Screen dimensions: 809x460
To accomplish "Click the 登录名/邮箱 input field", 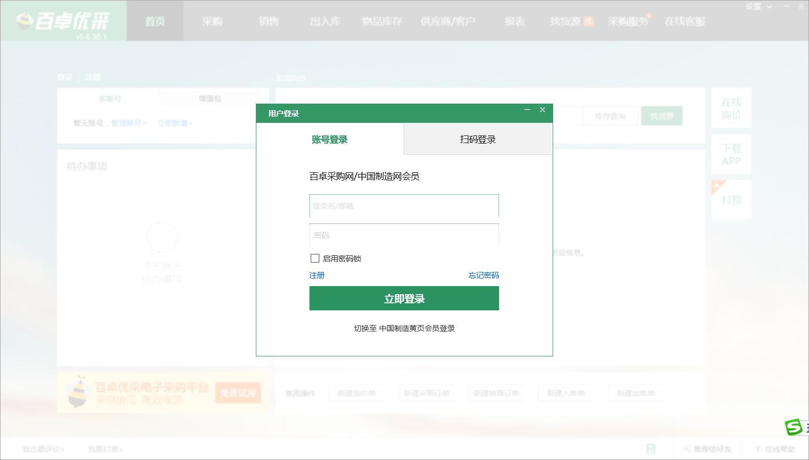I will (x=404, y=206).
